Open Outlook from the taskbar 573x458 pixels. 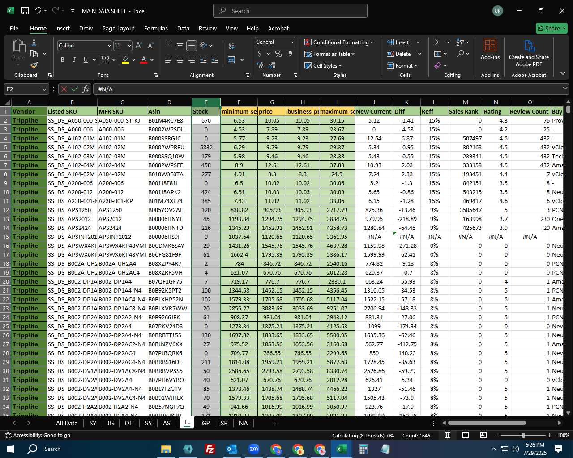coord(231,449)
